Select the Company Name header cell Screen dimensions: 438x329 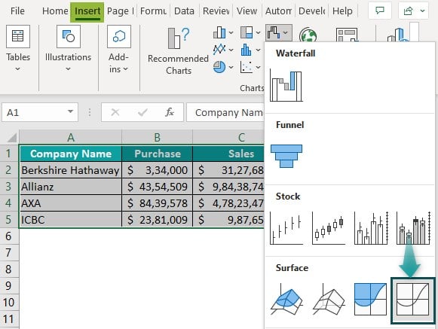coord(71,154)
